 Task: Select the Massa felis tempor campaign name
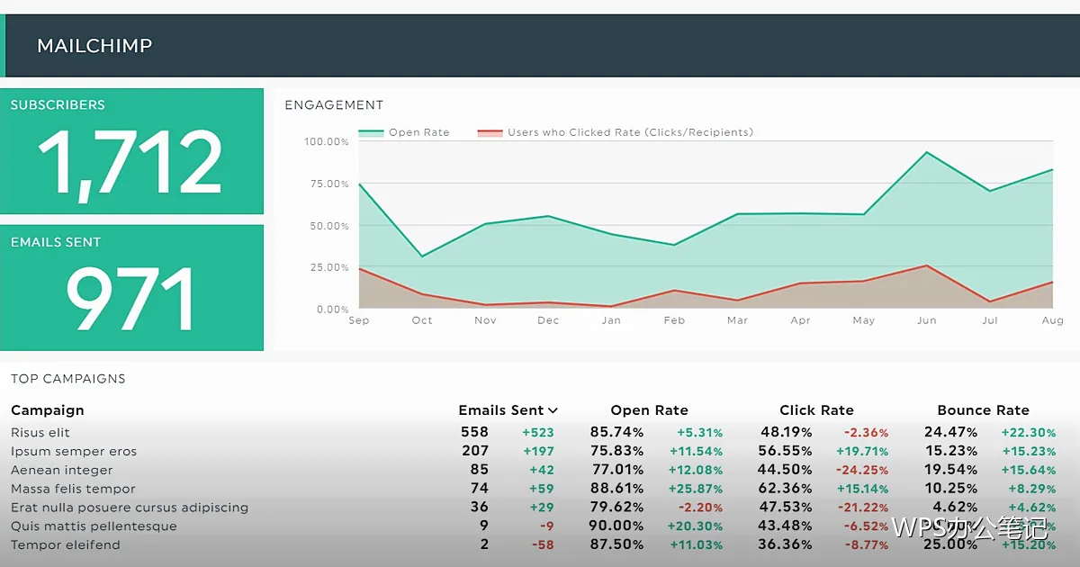click(73, 489)
